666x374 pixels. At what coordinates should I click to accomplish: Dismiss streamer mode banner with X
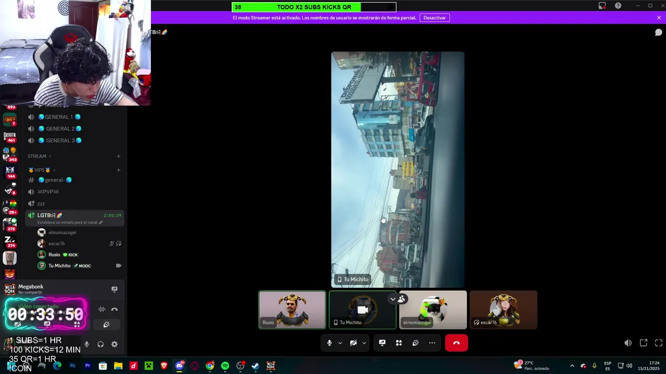click(x=659, y=18)
